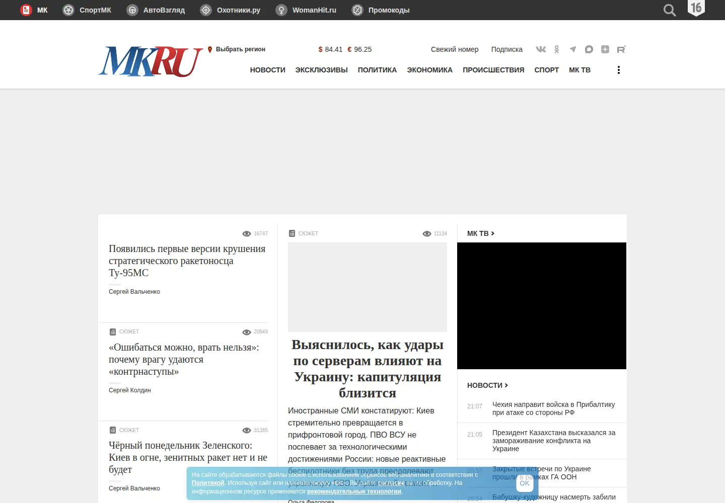Open the Свежий номер link

(x=455, y=49)
